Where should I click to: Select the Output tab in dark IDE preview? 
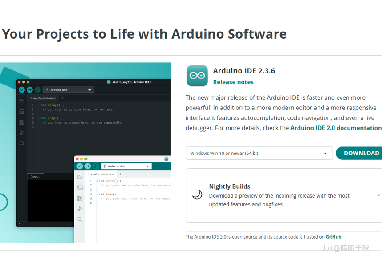coord(35,177)
